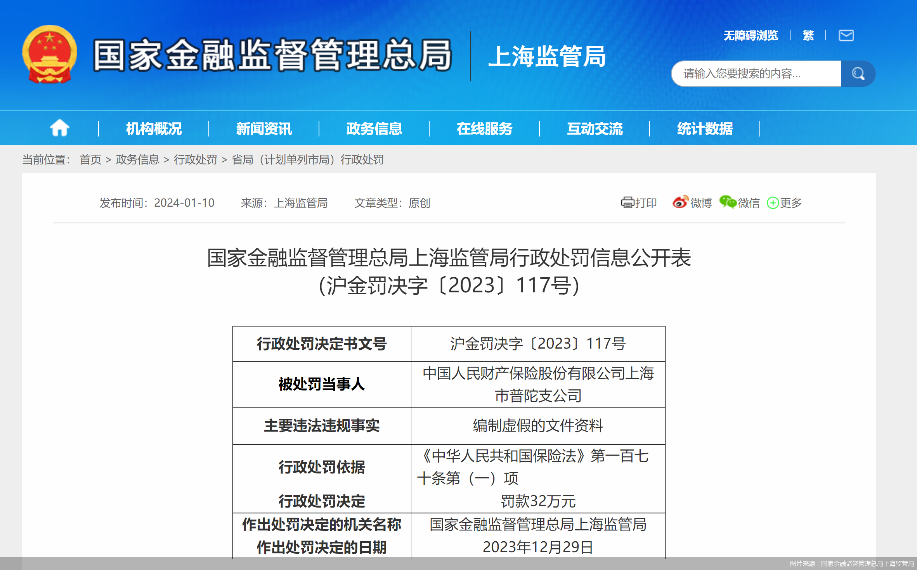Screen dimensions: 917x570
Task: Click cell 中国人民财产保险股份有限公司上海市普陀支公司
Action: pyautogui.click(x=538, y=384)
